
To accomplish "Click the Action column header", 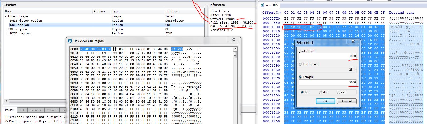I will (x=102, y=11).
